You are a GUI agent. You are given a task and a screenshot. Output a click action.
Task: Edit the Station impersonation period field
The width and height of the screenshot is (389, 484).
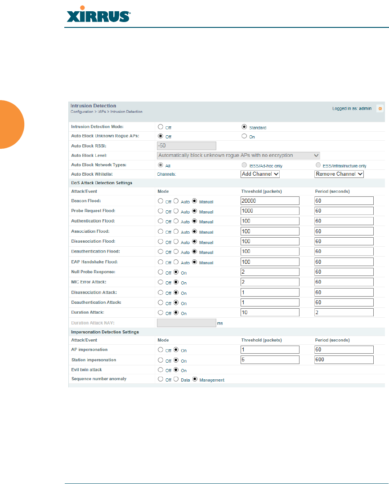[344, 360]
